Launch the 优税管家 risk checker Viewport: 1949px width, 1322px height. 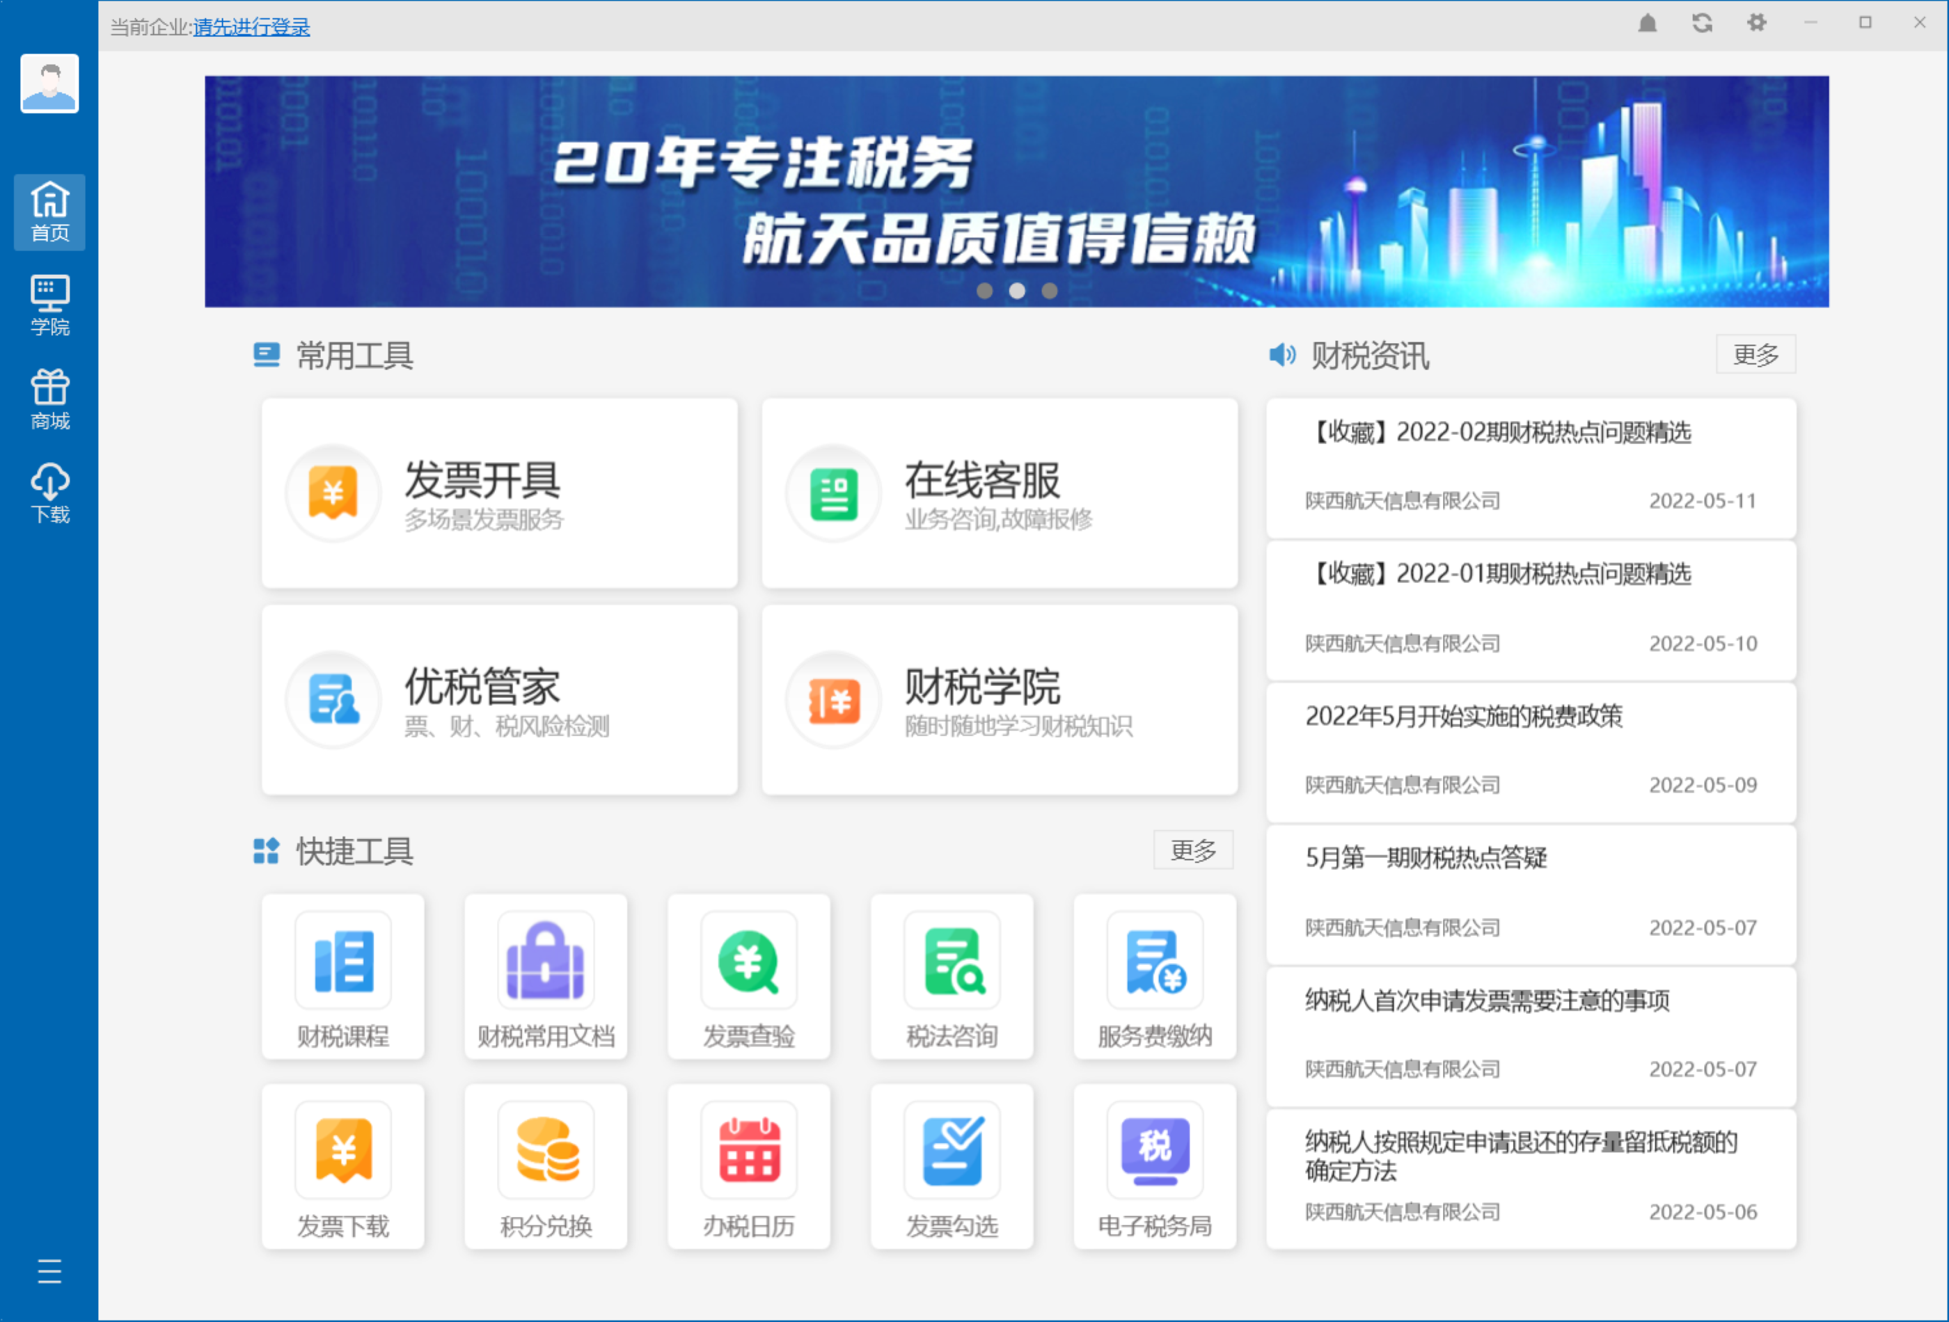click(x=499, y=700)
